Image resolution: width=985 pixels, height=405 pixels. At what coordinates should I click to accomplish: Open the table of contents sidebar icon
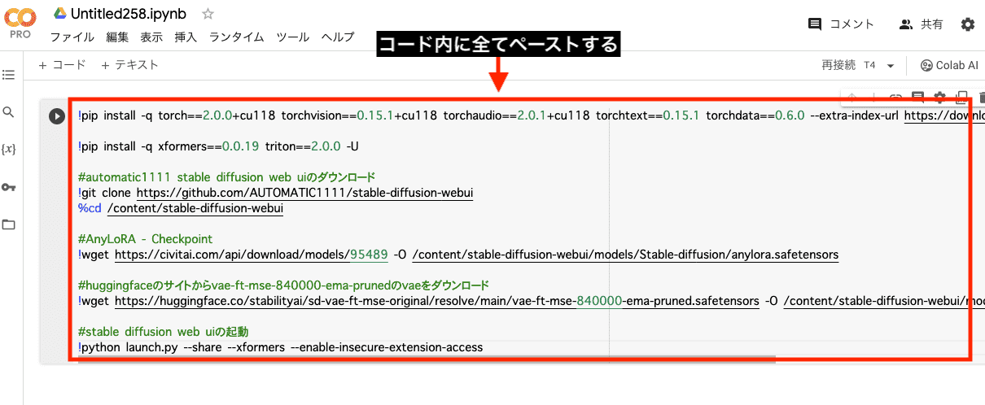9,75
